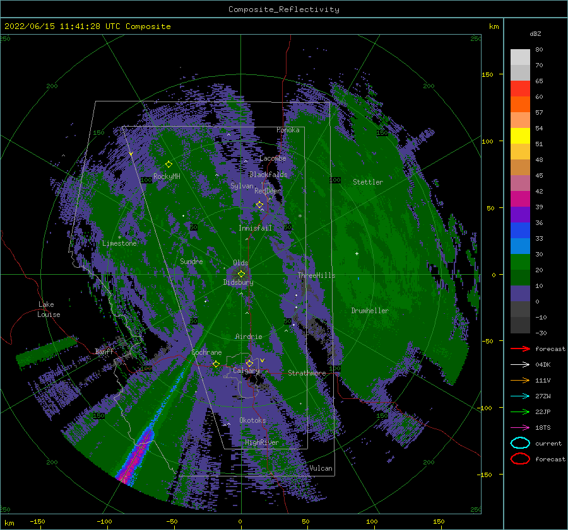Click the green 22JP arrow icon
Screen dimensions: 568x530
pyautogui.click(x=520, y=412)
